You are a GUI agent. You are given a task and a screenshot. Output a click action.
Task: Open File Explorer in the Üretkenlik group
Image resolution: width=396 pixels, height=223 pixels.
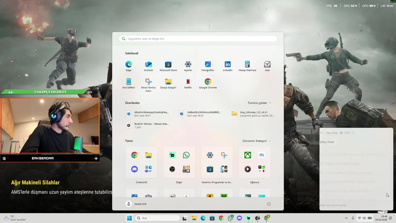pyautogui.click(x=148, y=155)
